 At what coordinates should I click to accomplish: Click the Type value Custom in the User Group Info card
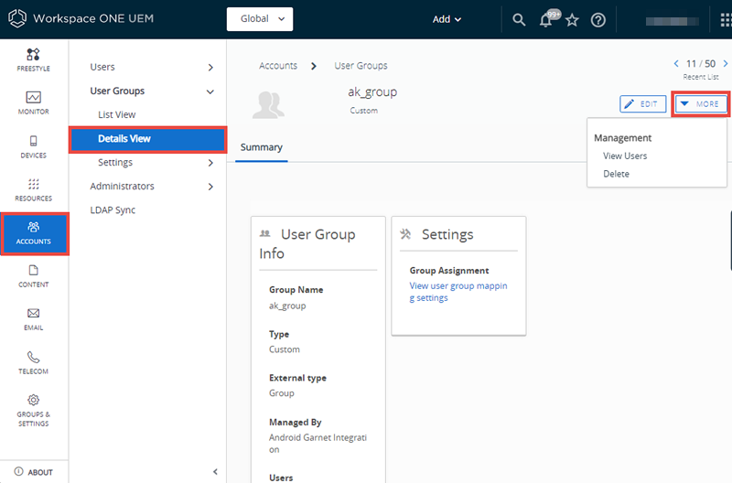[x=285, y=349]
